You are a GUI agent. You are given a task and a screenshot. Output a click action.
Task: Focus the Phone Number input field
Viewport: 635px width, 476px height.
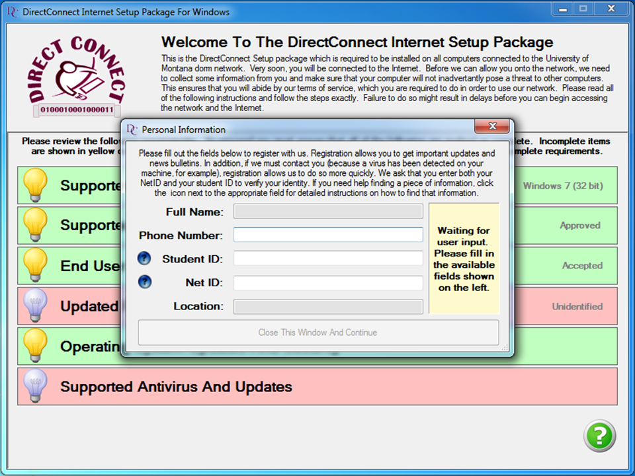328,235
